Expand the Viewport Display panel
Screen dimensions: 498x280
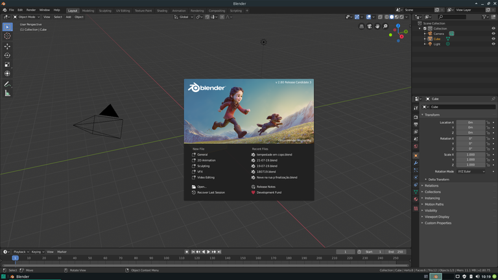(x=437, y=217)
